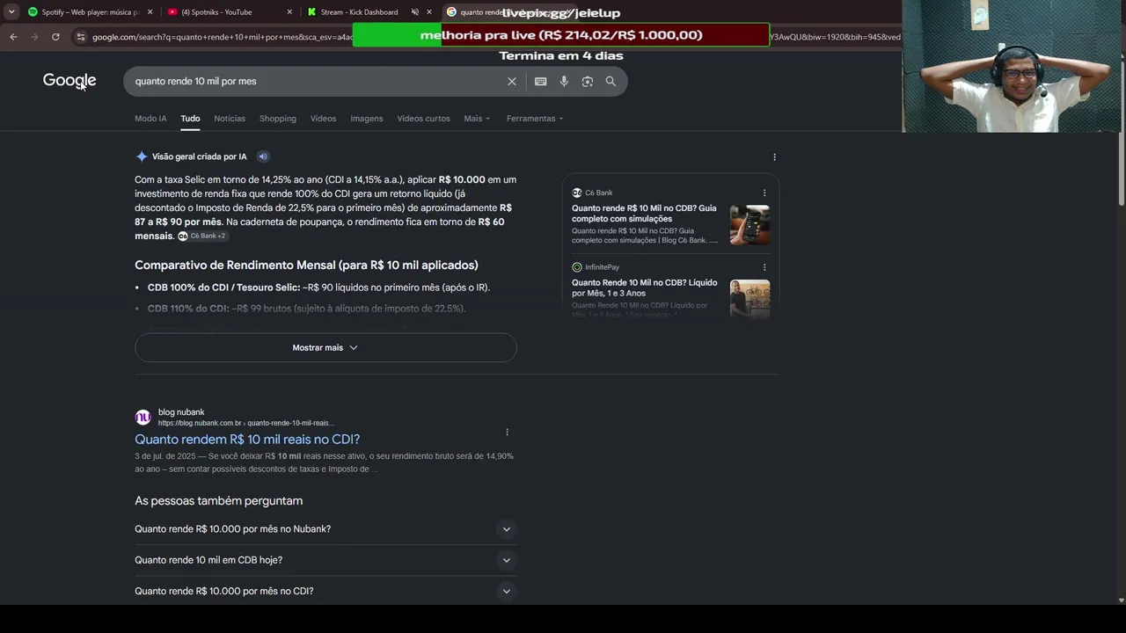The height and width of the screenshot is (633, 1126).
Task: Click 'As pessoas também perguntam' heading
Action: [218, 501]
